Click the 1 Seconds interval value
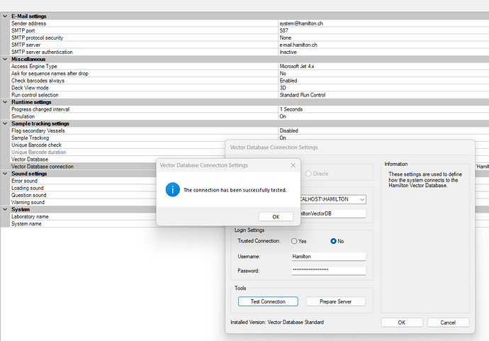The height and width of the screenshot is (341, 489). click(291, 109)
